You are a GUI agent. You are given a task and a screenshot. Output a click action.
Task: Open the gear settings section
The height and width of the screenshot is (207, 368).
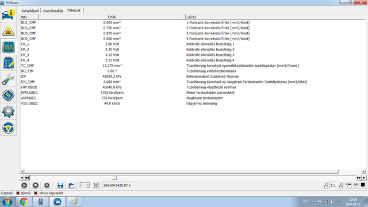point(9,112)
